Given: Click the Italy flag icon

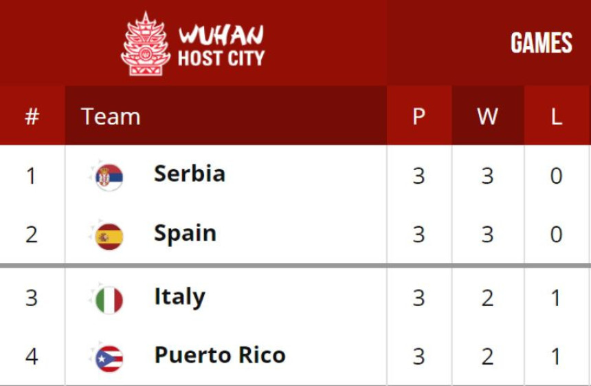Looking at the screenshot, I should click(x=109, y=301).
